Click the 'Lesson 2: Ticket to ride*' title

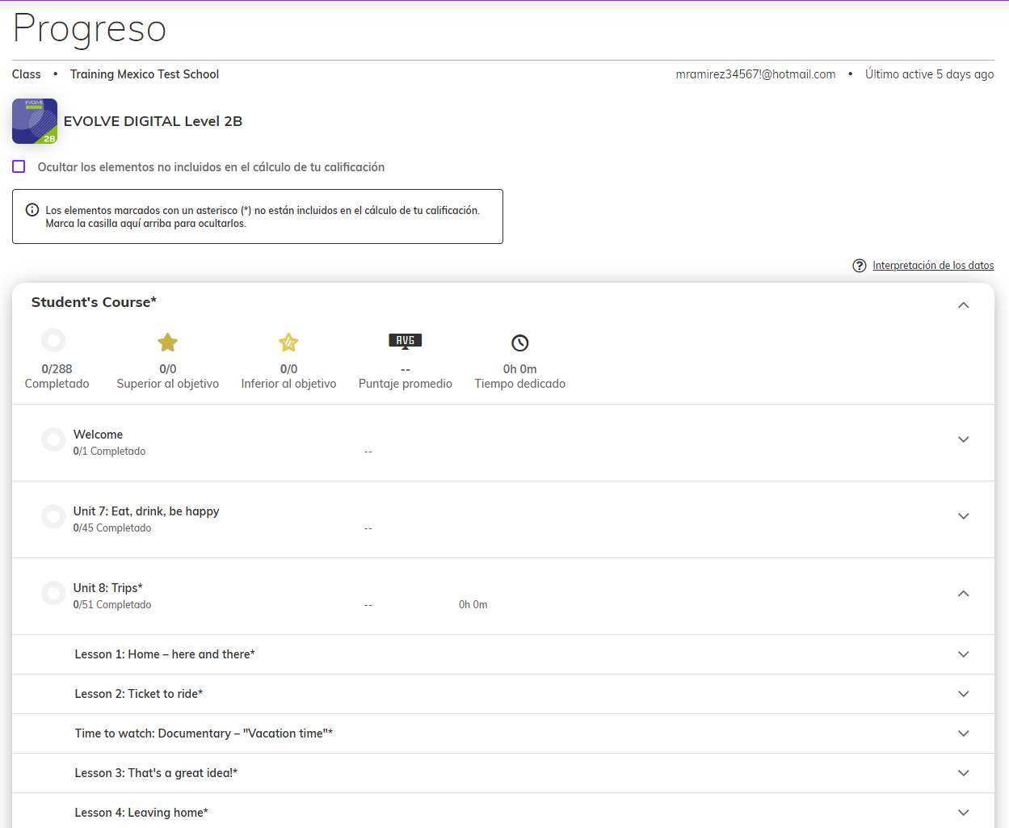139,694
